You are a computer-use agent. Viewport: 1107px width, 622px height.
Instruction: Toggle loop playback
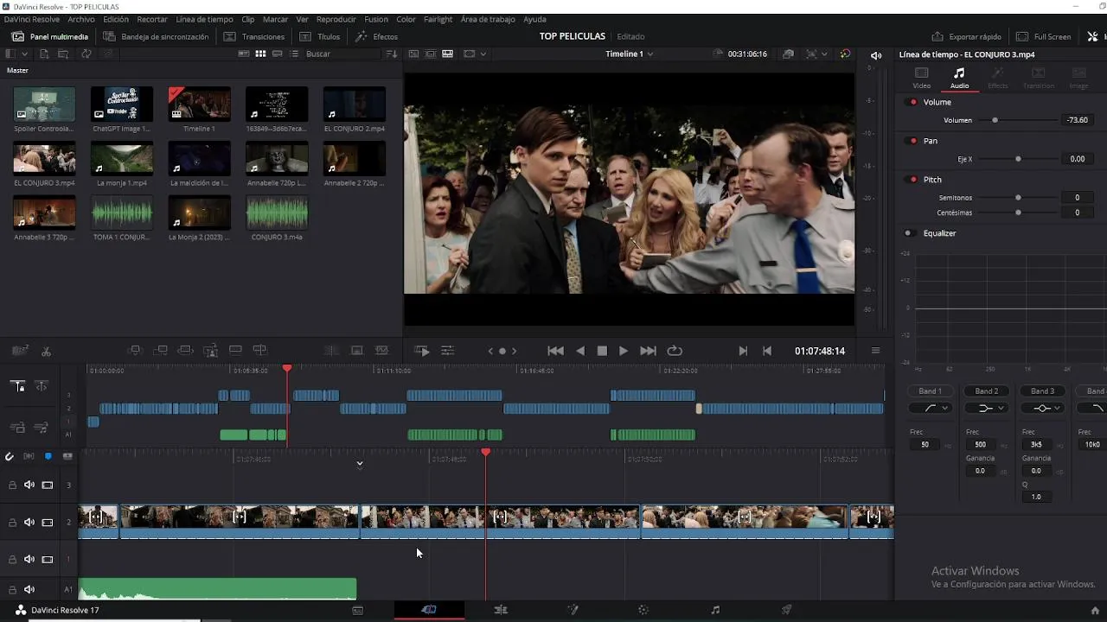tap(675, 351)
